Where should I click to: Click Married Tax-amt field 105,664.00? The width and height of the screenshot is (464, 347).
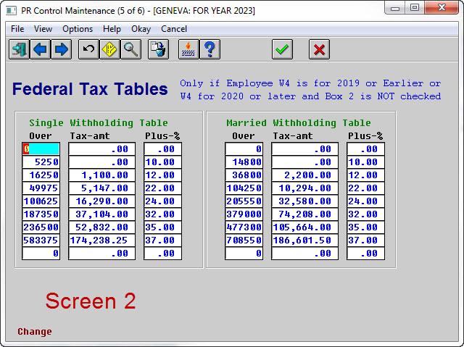pos(304,227)
